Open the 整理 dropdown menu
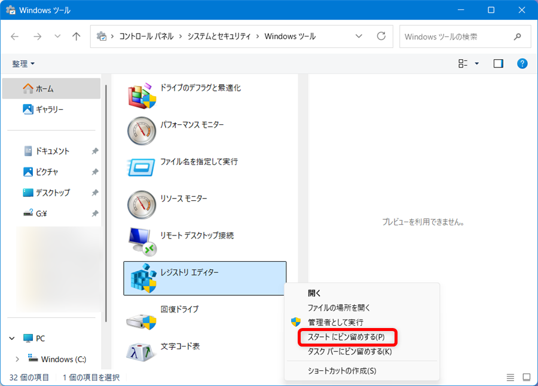Viewport: 538px width, 386px height. [x=21, y=63]
